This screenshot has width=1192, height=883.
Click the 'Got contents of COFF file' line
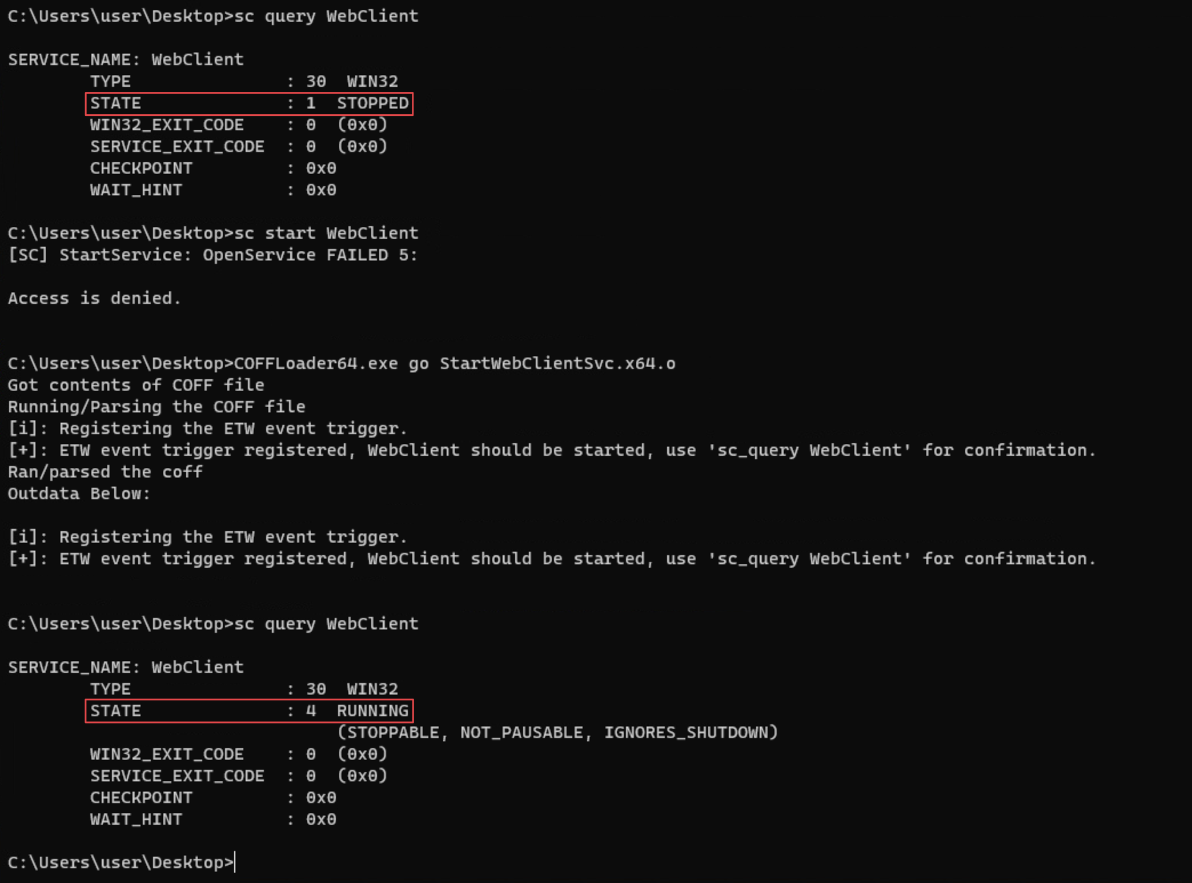tap(136, 386)
